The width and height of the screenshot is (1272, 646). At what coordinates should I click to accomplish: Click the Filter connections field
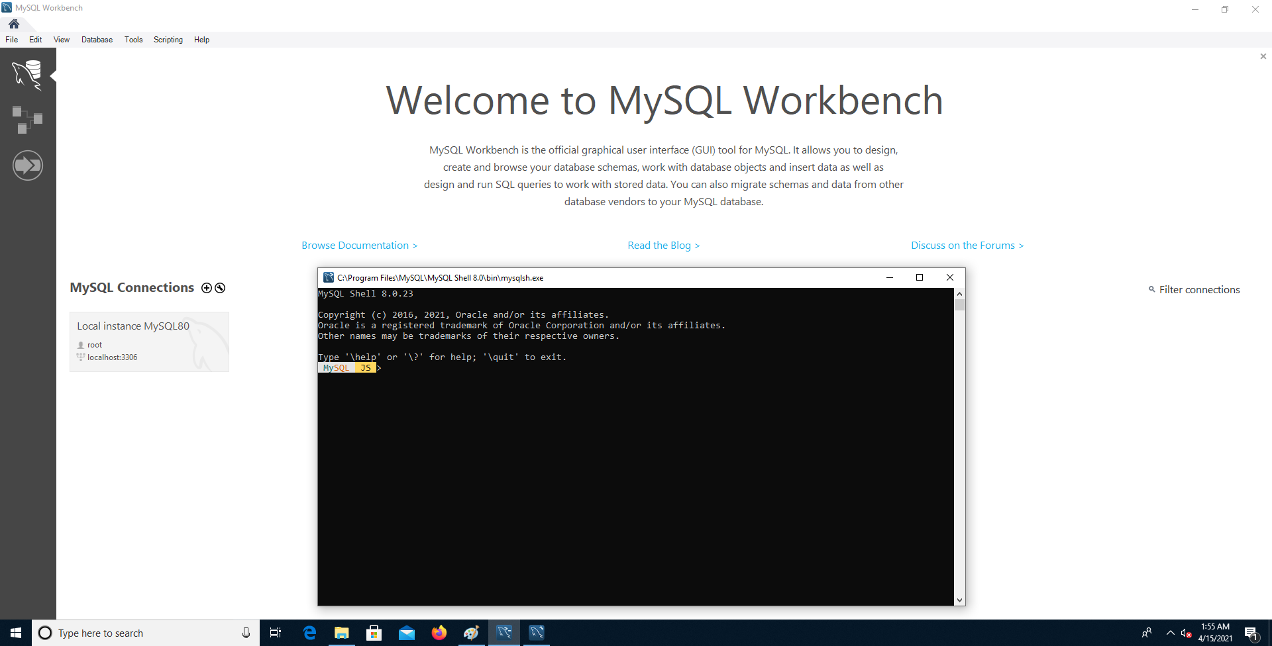coord(1199,290)
